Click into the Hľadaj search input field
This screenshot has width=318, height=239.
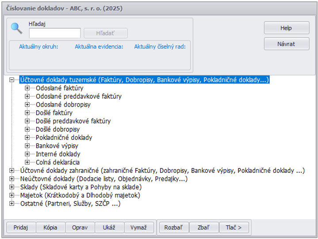(x=55, y=33)
